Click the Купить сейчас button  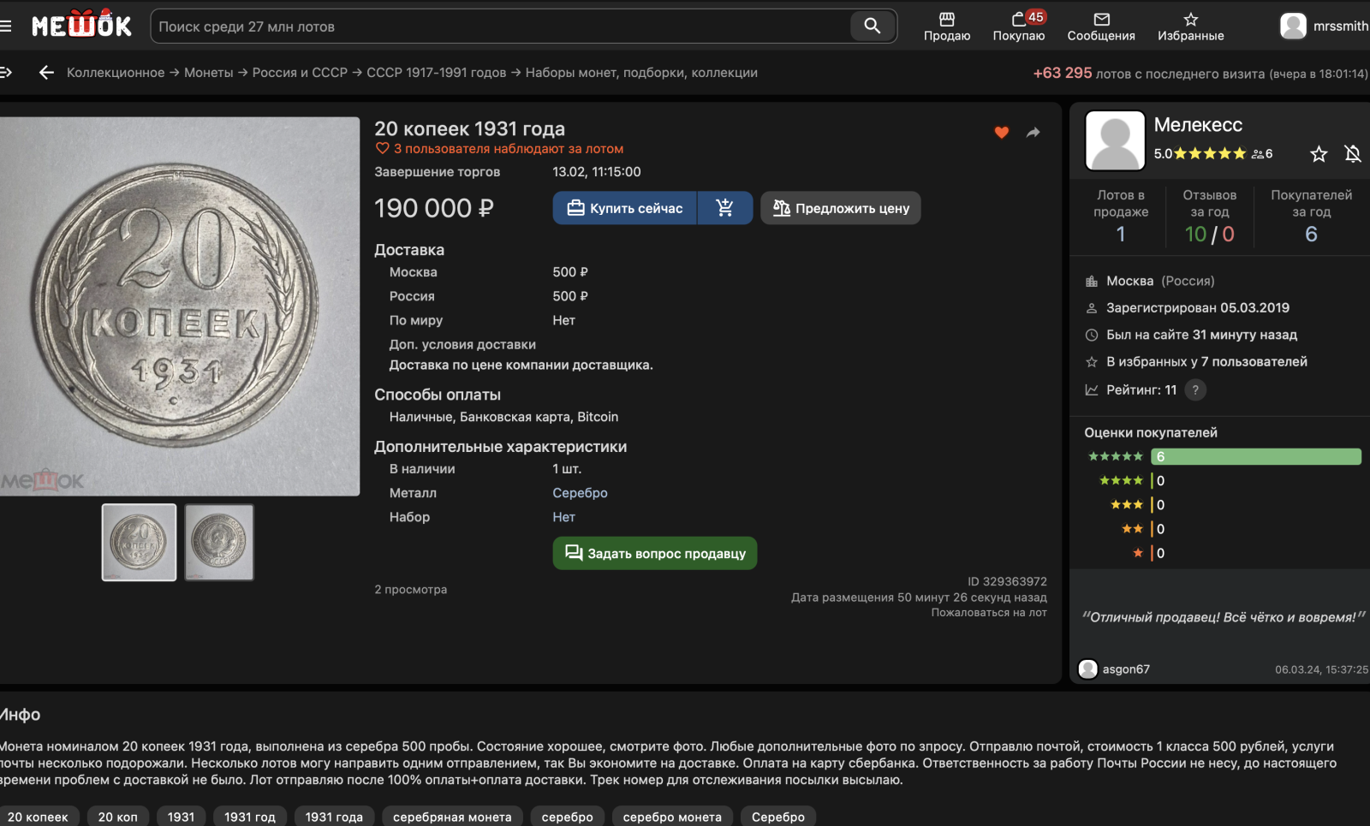tap(625, 208)
